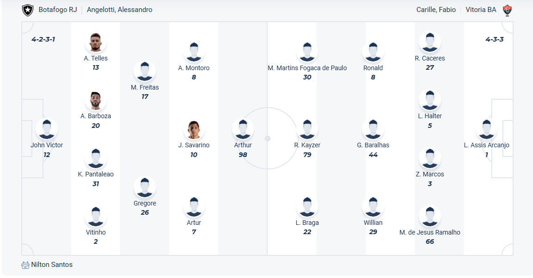This screenshot has width=533, height=278.
Task: Click M. de Jesus Ramalho's name
Action: click(429, 232)
